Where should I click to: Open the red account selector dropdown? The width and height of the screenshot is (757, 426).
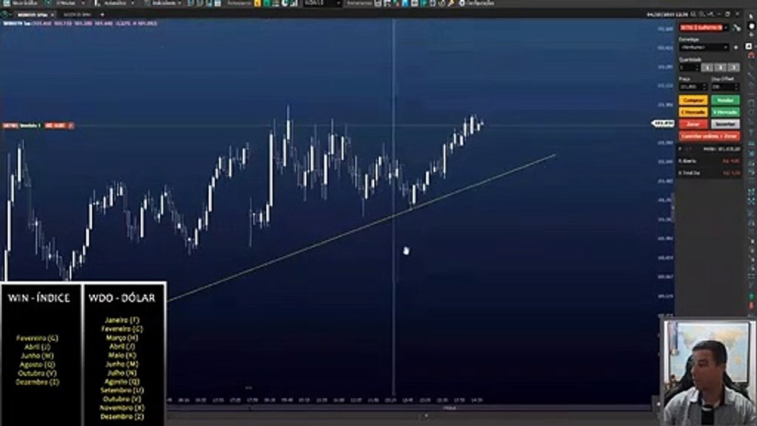coord(704,27)
